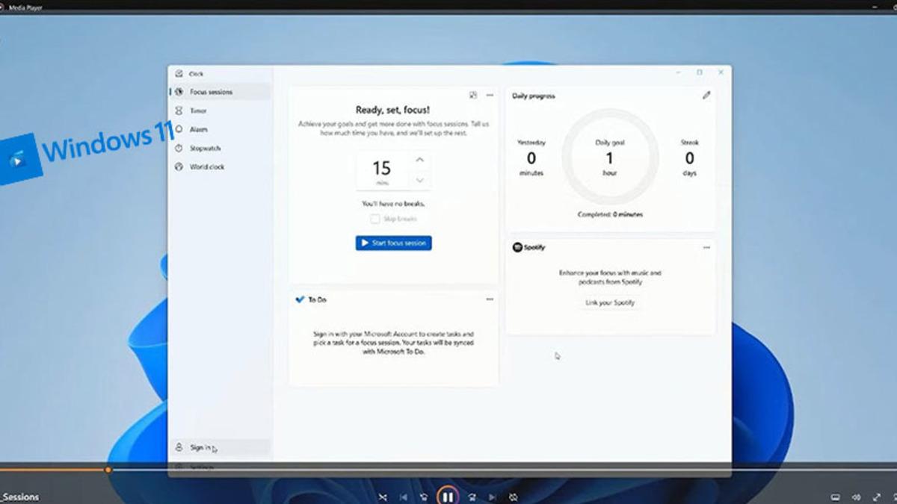The width and height of the screenshot is (897, 504).
Task: Toggle shuffle in the media player
Action: pos(383,497)
